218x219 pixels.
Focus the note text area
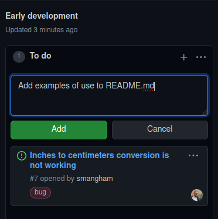(110, 95)
